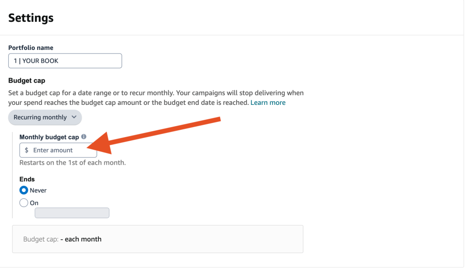Click the Never option label text
466x271 pixels.
[38, 190]
